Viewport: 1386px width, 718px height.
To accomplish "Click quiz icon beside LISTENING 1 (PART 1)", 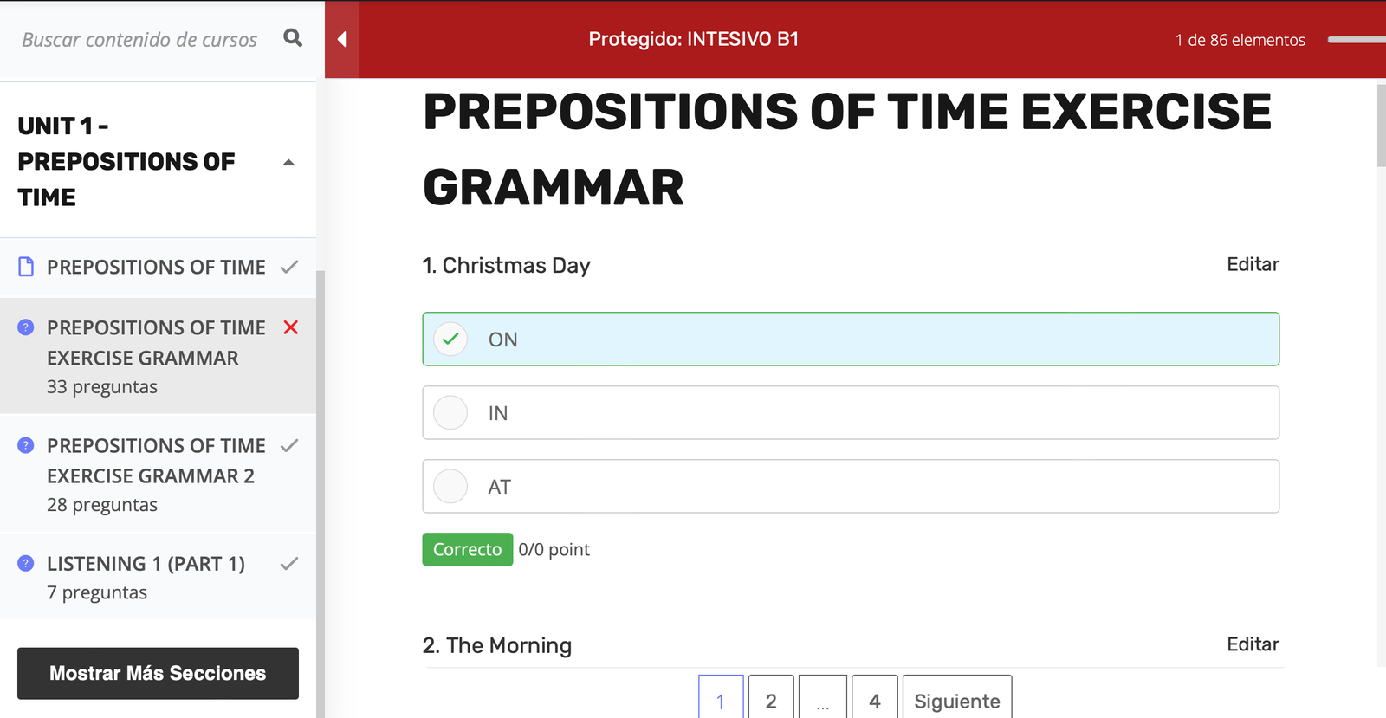I will tap(26, 563).
